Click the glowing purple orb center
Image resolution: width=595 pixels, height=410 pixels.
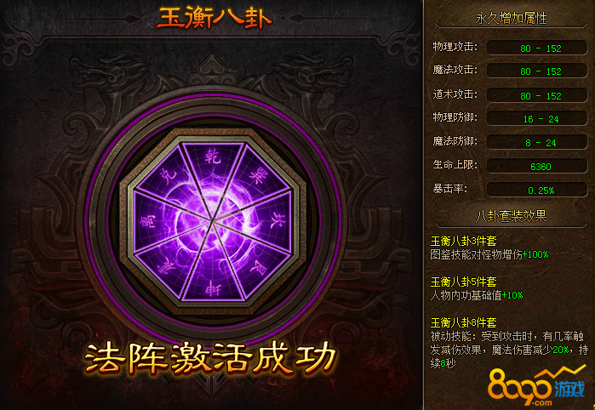(213, 221)
